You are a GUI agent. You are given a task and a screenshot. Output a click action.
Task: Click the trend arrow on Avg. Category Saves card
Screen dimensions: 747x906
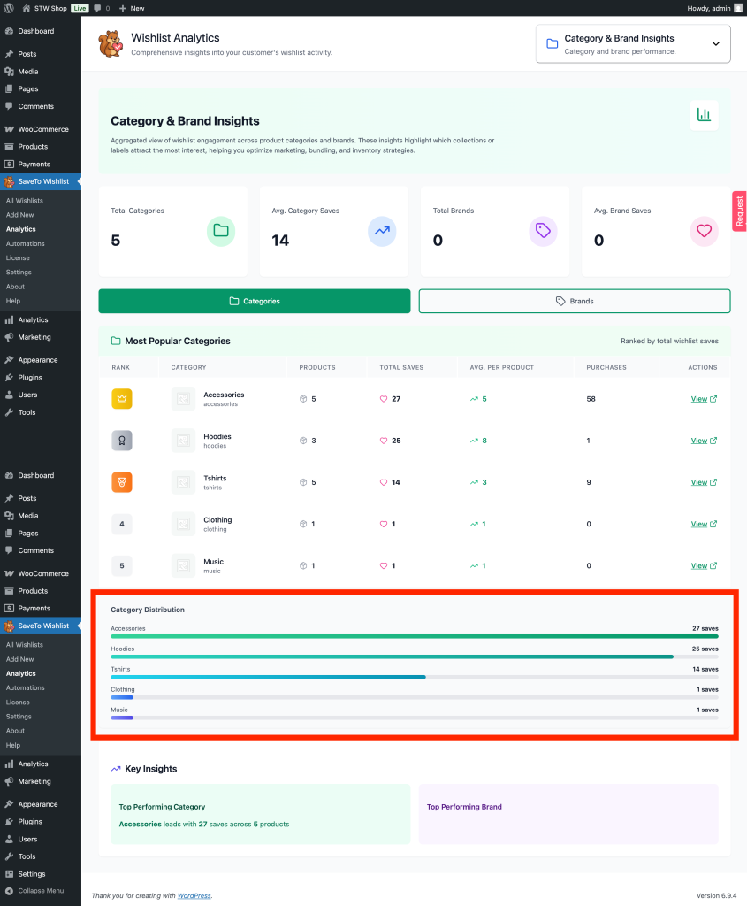pos(381,231)
